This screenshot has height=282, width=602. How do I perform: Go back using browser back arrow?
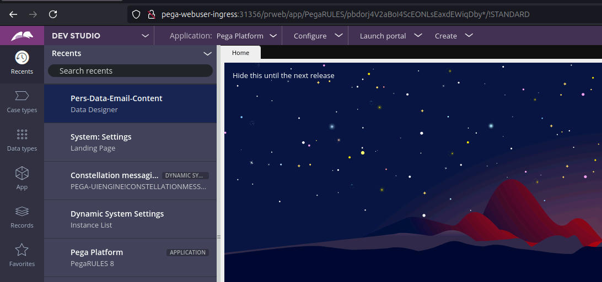point(13,14)
